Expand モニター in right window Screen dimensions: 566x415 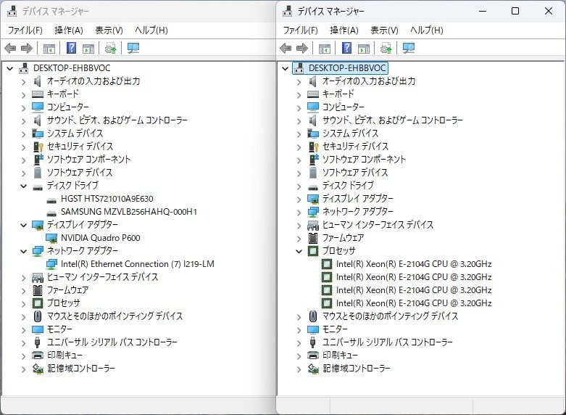[x=299, y=330]
